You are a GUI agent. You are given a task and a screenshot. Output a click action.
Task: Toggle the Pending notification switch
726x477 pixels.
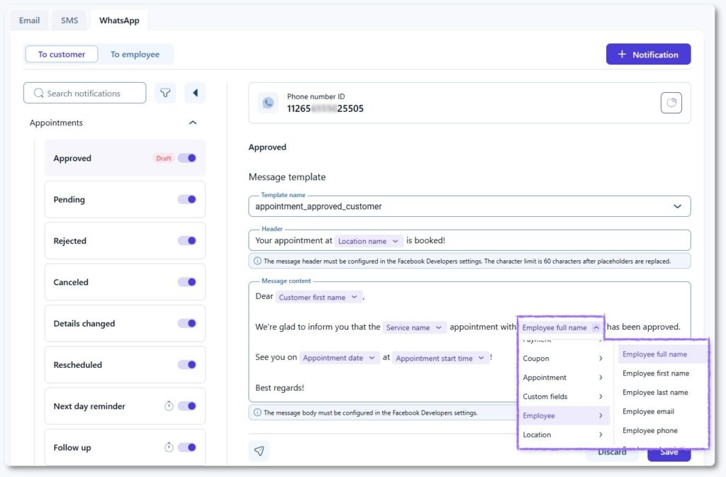(187, 199)
